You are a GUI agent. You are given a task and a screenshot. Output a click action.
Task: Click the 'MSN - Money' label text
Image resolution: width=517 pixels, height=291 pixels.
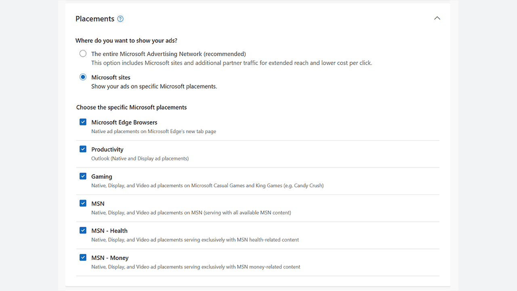tap(110, 258)
